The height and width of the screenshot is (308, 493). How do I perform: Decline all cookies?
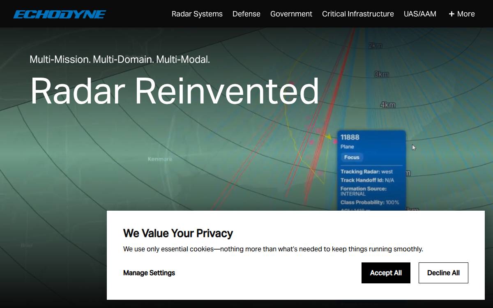click(x=443, y=273)
